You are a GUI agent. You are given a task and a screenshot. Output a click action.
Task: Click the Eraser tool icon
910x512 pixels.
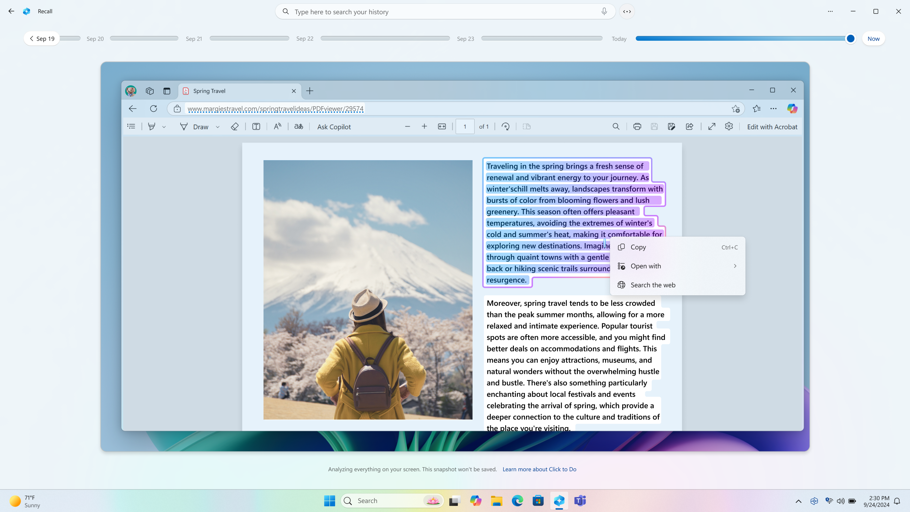tap(234, 126)
